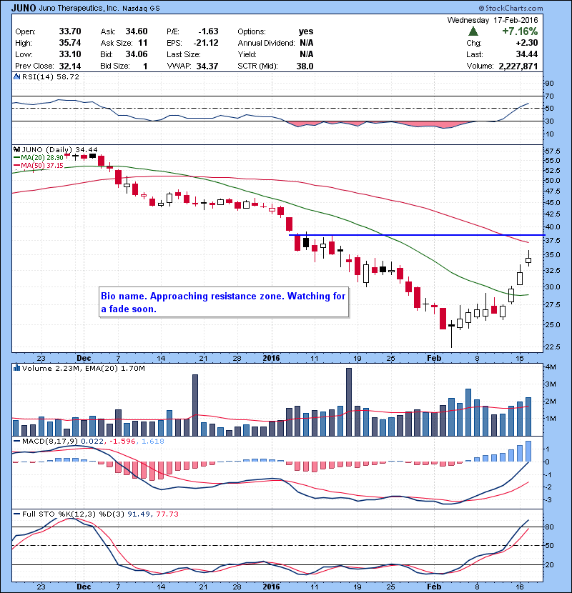Click the Full STO %D value 77.73
This screenshot has height=593, width=572.
point(167,514)
